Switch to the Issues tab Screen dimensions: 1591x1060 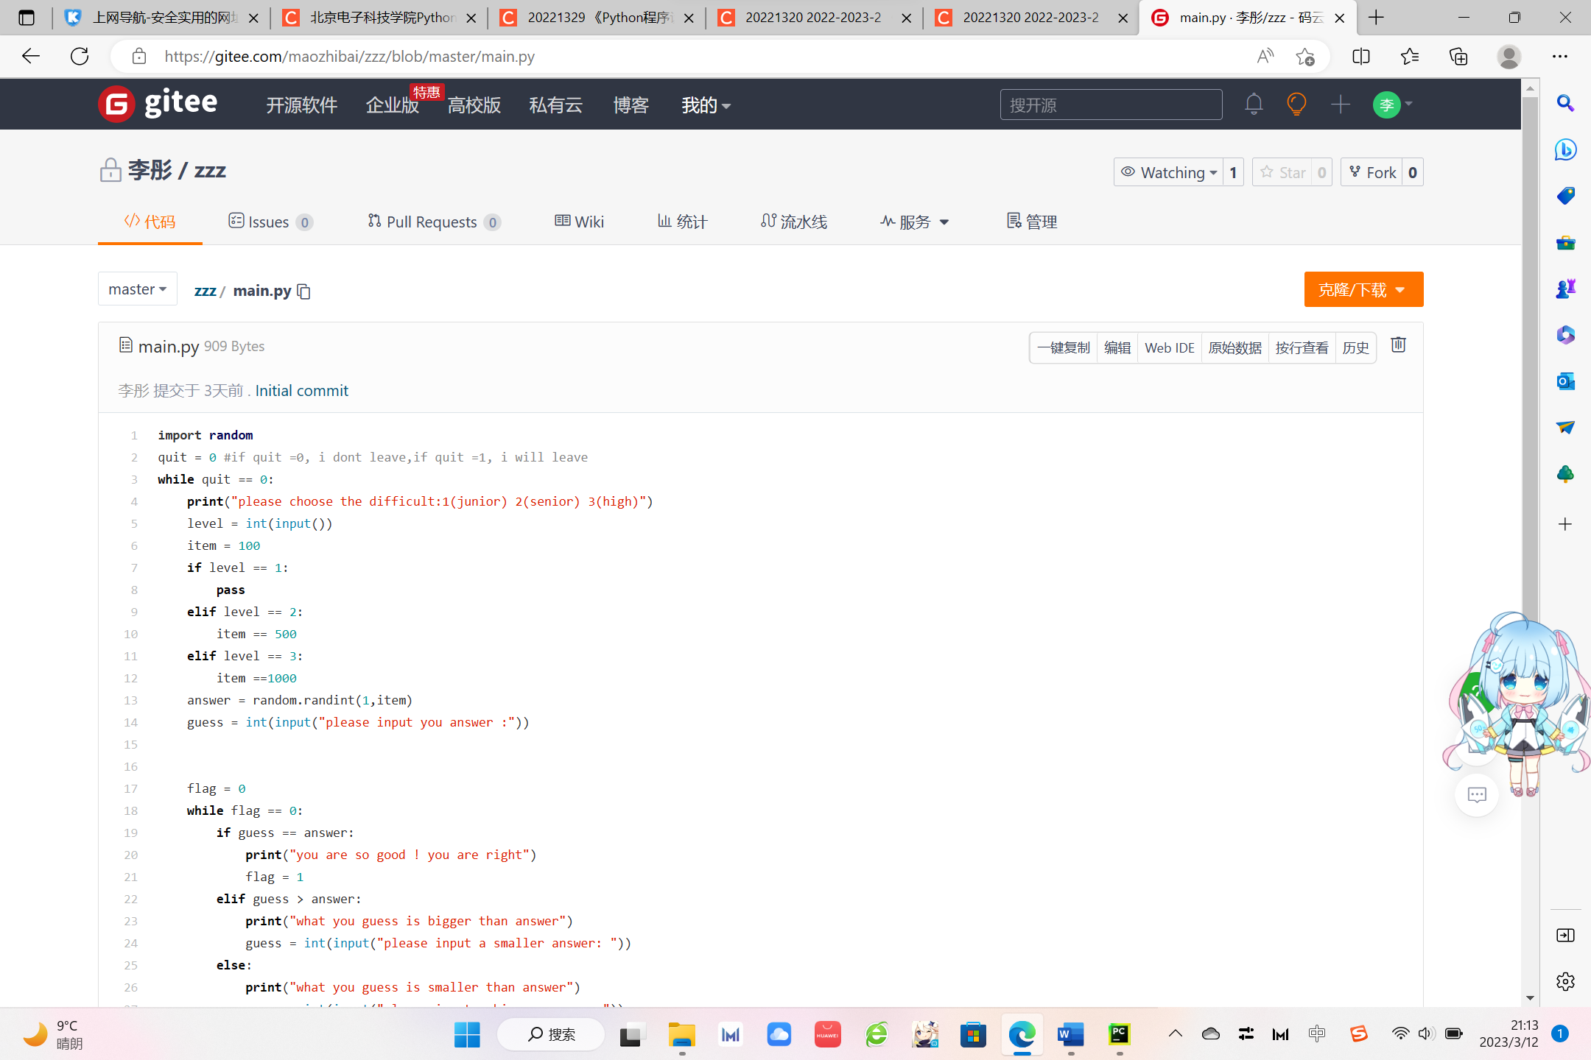pyautogui.click(x=269, y=222)
